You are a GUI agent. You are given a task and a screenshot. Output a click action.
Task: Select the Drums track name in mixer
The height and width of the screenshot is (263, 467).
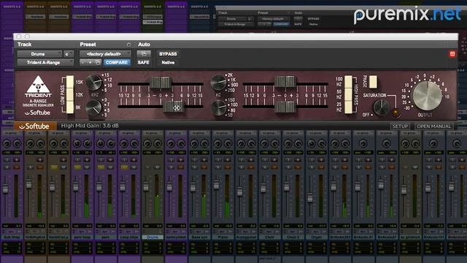[153, 237]
